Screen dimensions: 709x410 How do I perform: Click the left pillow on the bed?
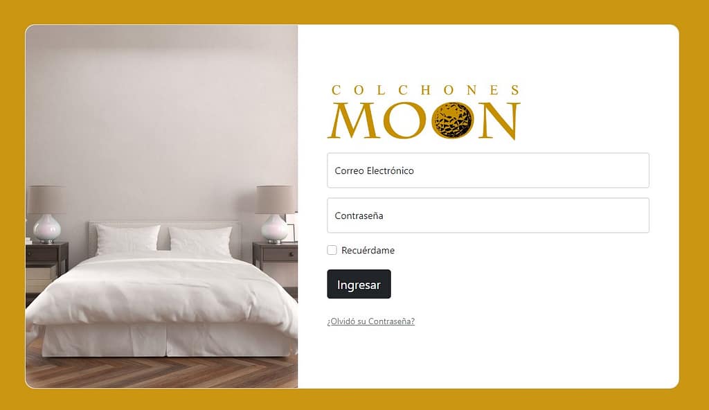click(x=127, y=240)
